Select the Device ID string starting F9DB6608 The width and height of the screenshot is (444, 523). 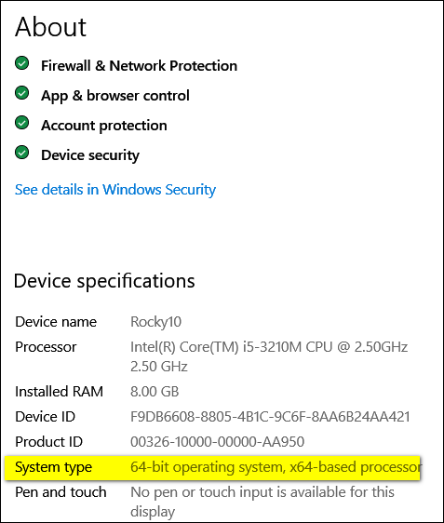[270, 417]
